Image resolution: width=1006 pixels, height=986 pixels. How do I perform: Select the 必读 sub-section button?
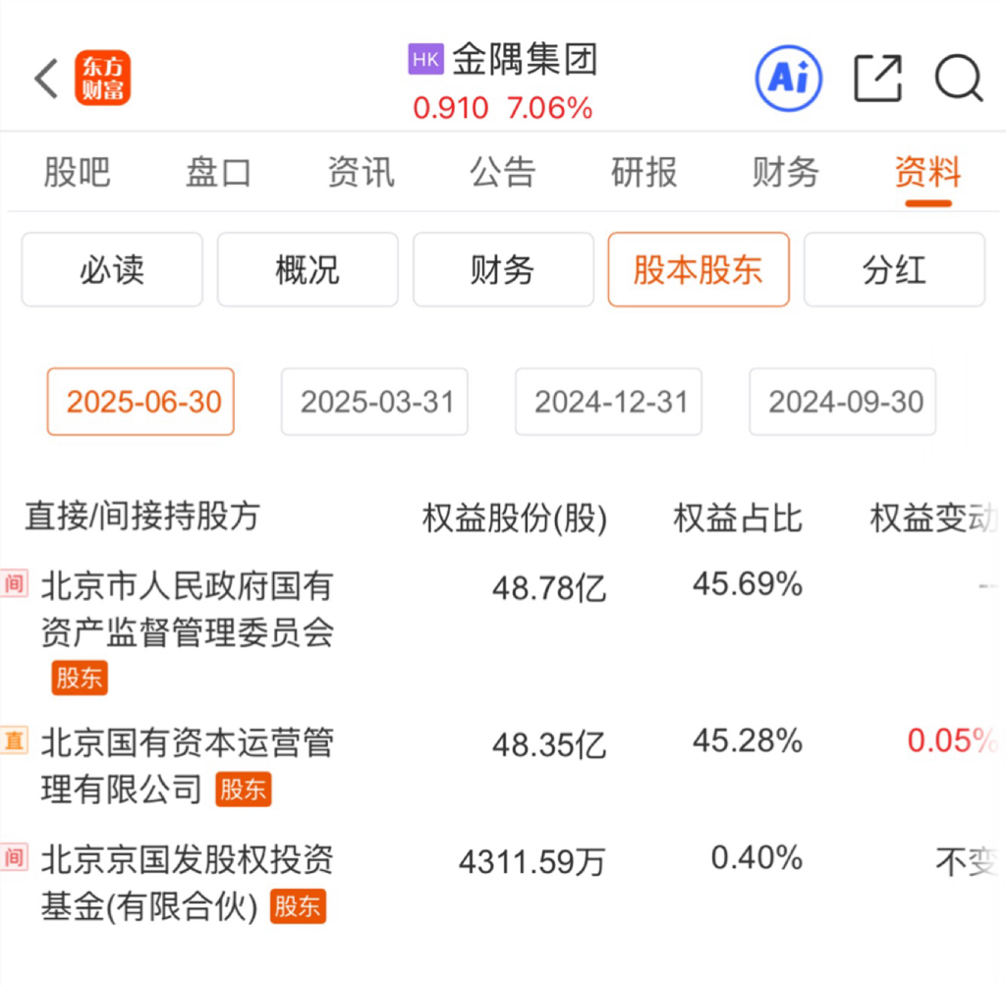[112, 269]
